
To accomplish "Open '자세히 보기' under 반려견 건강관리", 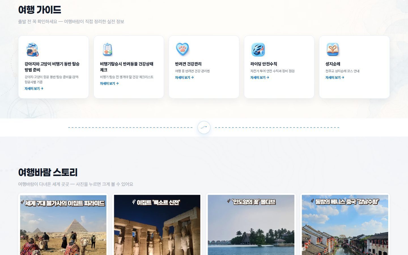I will 184,78.
